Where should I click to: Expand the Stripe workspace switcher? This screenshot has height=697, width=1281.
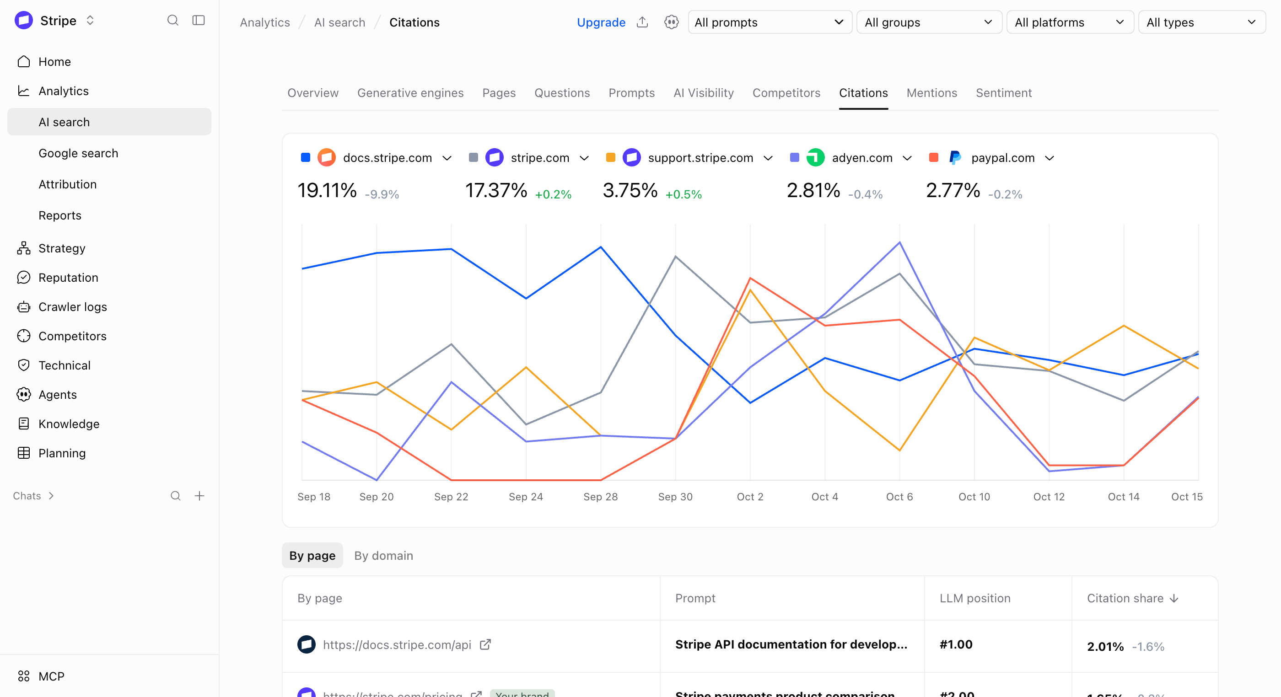tap(90, 21)
